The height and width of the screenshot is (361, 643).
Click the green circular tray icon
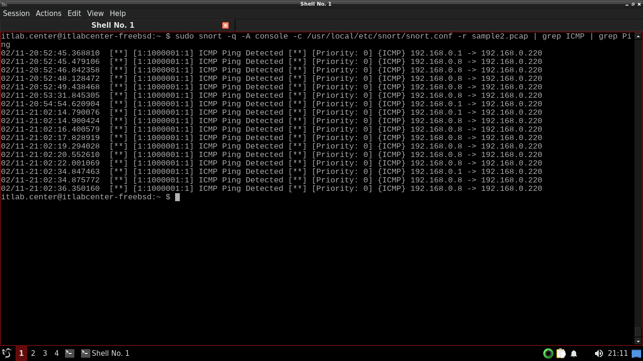[548, 353]
